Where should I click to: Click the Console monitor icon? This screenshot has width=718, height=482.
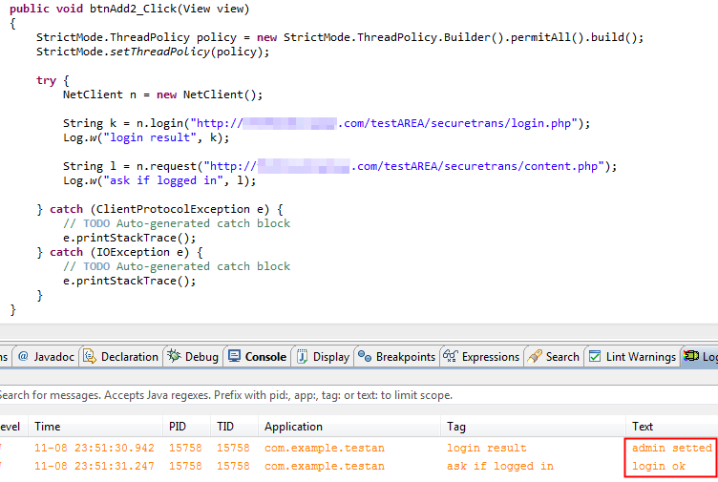(234, 356)
